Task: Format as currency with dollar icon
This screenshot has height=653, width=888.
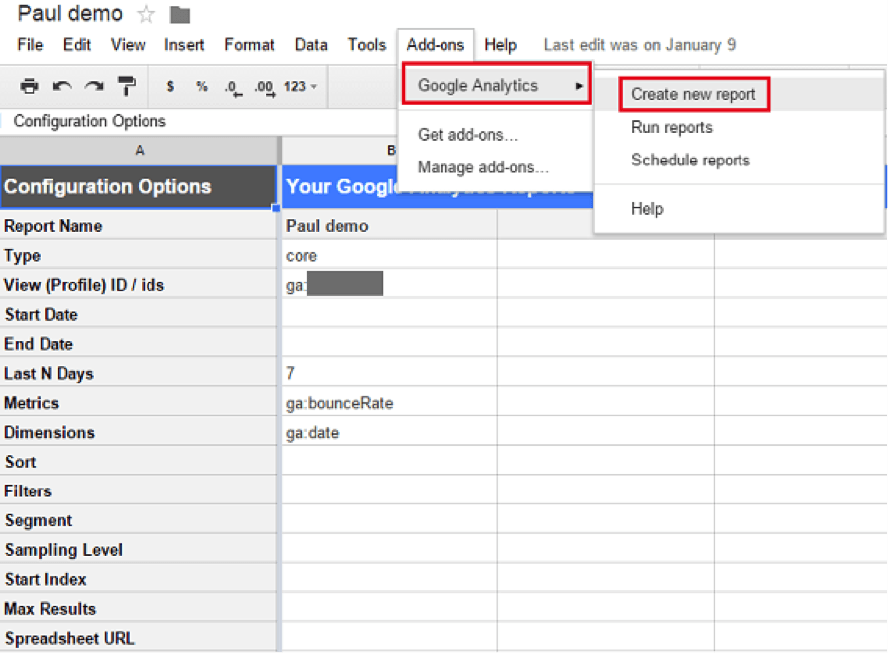Action: (170, 86)
